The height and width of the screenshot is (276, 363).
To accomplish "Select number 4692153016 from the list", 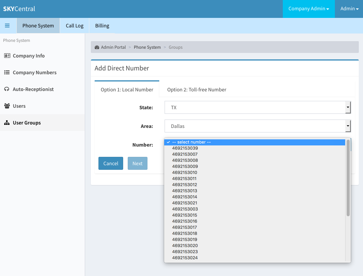I will [255, 221].
